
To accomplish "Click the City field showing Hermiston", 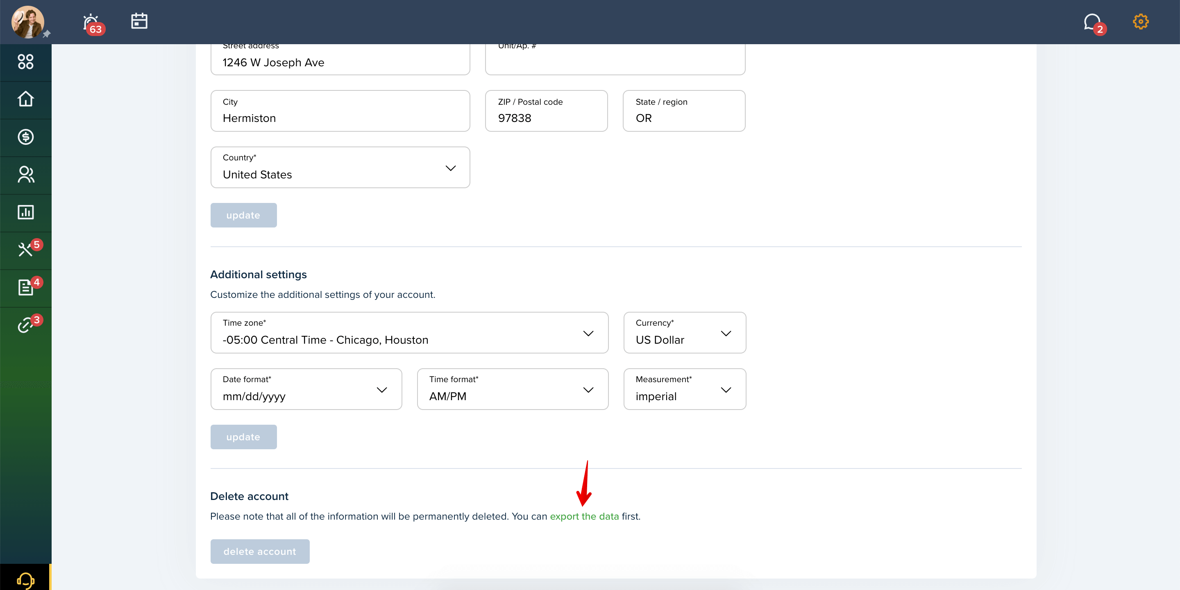I will pos(340,111).
